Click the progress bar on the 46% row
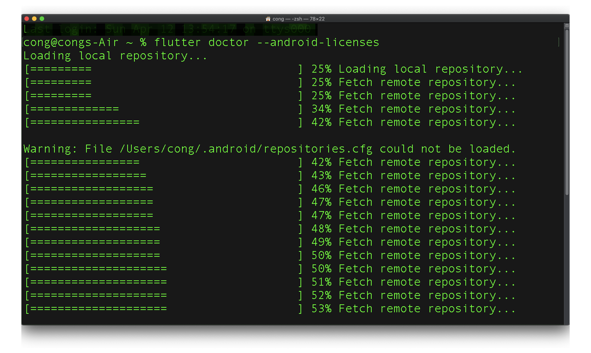This screenshot has width=591, height=353. pyautogui.click(x=164, y=189)
